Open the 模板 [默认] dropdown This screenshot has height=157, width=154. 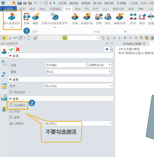pyautogui.click(x=78, y=72)
